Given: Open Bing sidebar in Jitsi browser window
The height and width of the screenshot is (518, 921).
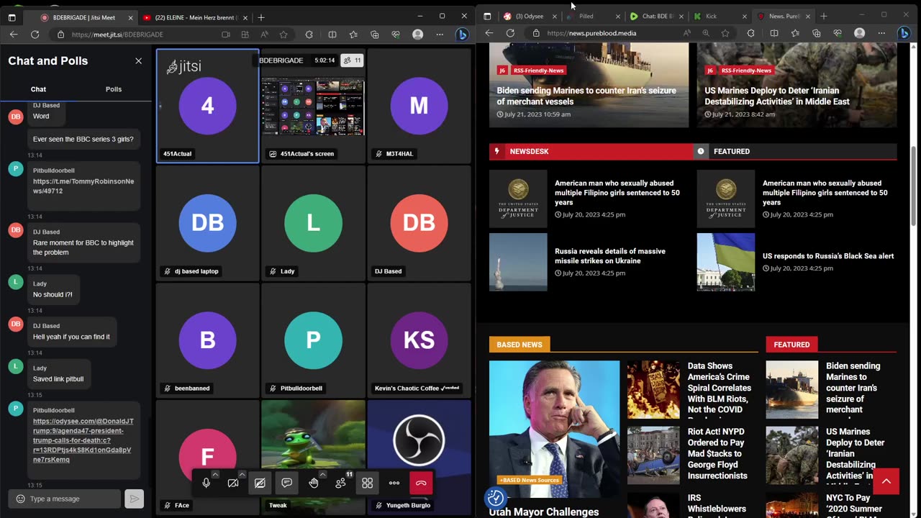Looking at the screenshot, I should coord(462,34).
